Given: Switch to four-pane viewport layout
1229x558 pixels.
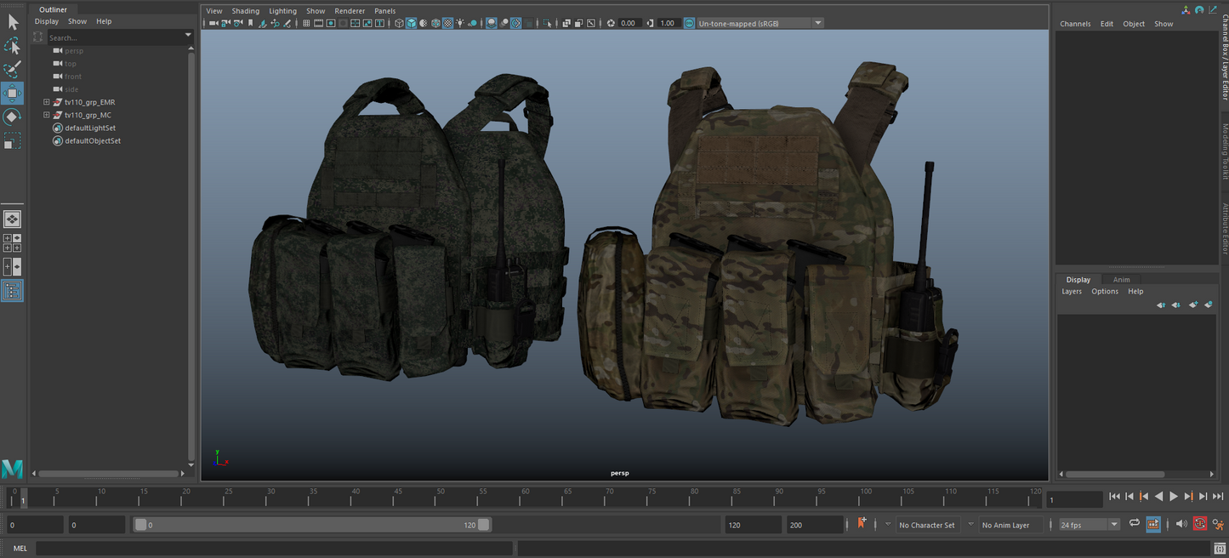Looking at the screenshot, I should point(12,243).
